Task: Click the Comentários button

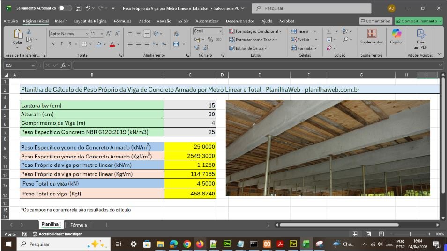Action: 375,21
